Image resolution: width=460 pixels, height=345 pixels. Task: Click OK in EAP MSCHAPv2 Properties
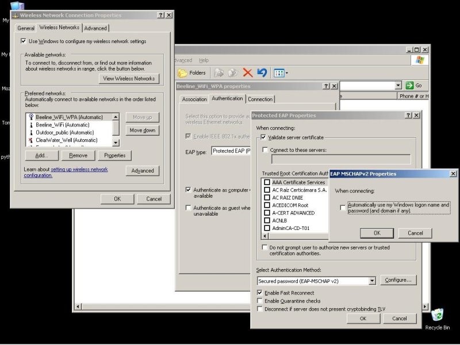(377, 233)
